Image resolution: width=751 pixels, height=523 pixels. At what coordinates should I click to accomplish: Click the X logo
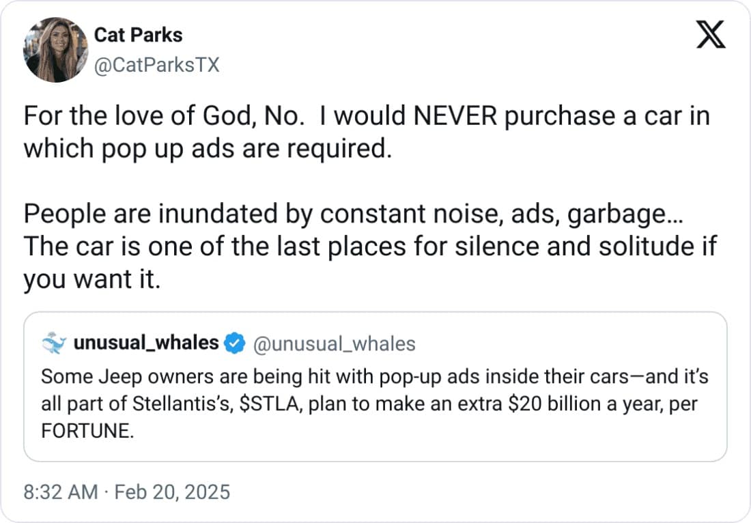pos(711,34)
